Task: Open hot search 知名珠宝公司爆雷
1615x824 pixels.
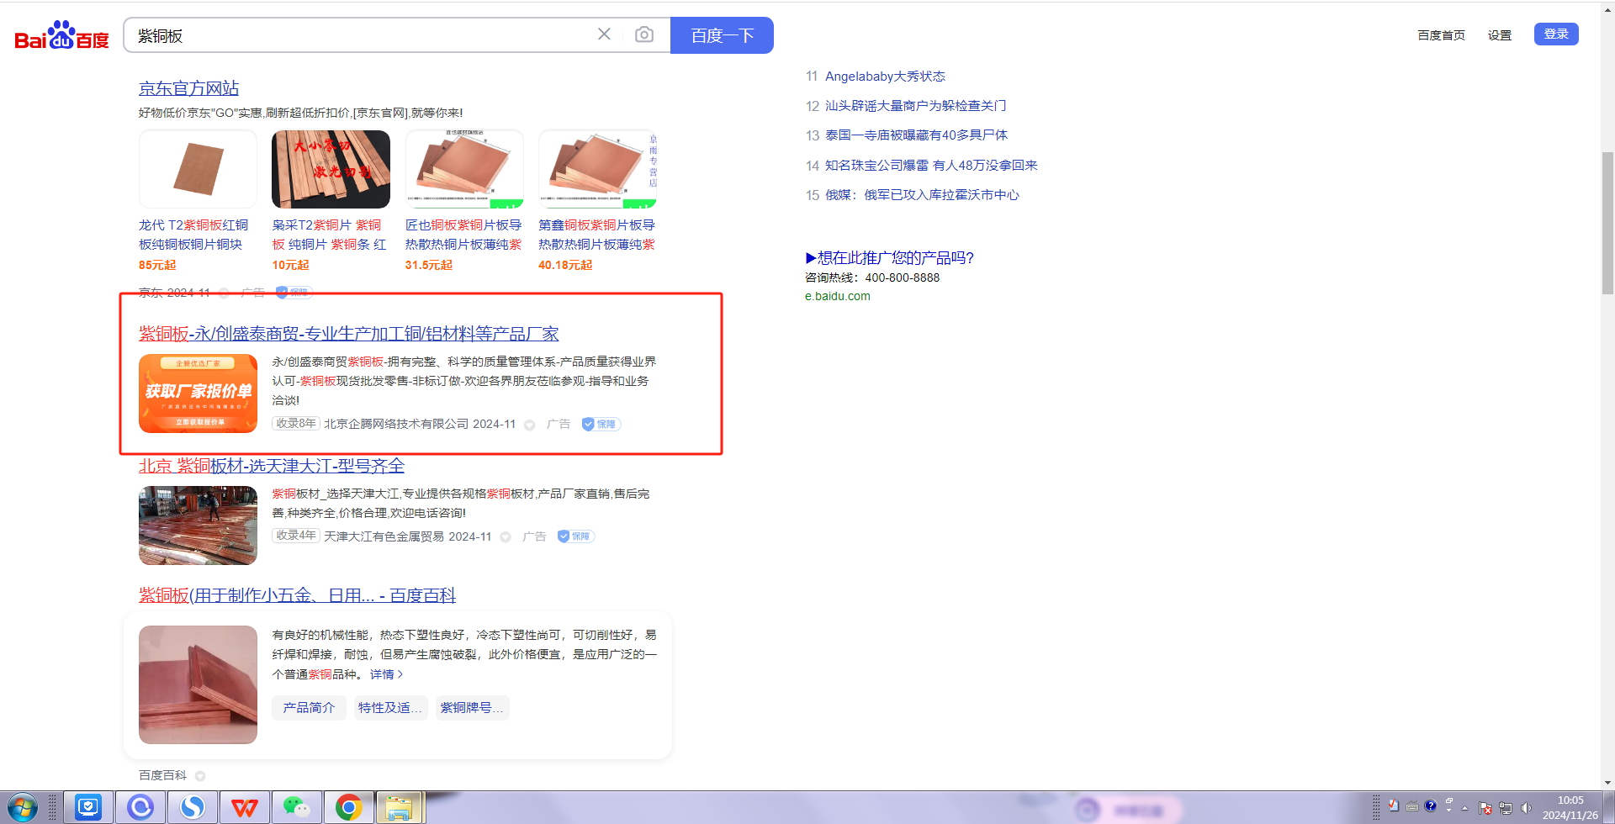Action: [931, 166]
